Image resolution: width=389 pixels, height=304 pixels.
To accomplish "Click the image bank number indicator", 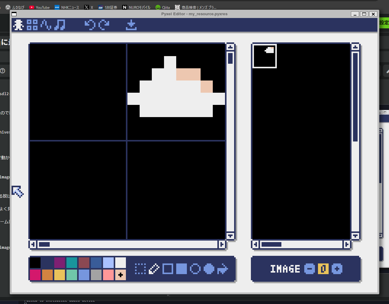I will [323, 269].
